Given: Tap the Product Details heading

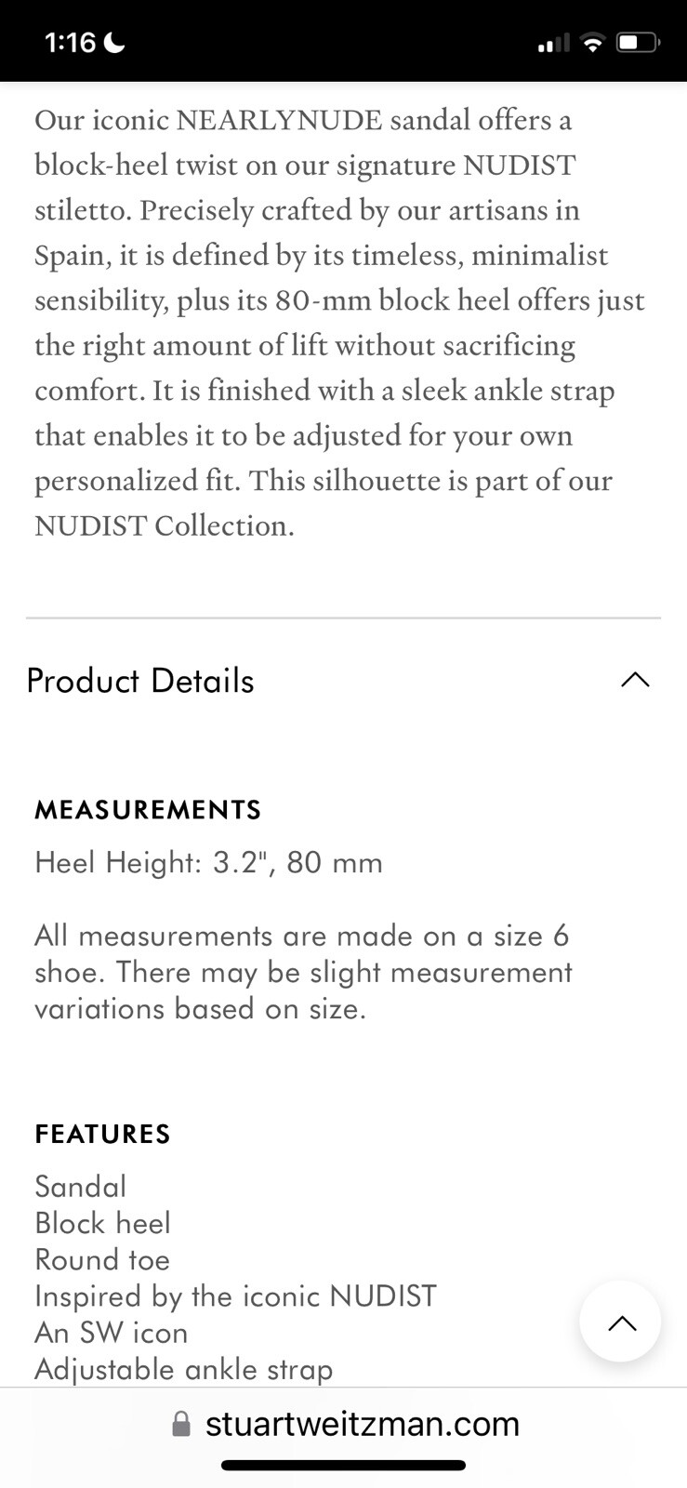Looking at the screenshot, I should (140, 681).
